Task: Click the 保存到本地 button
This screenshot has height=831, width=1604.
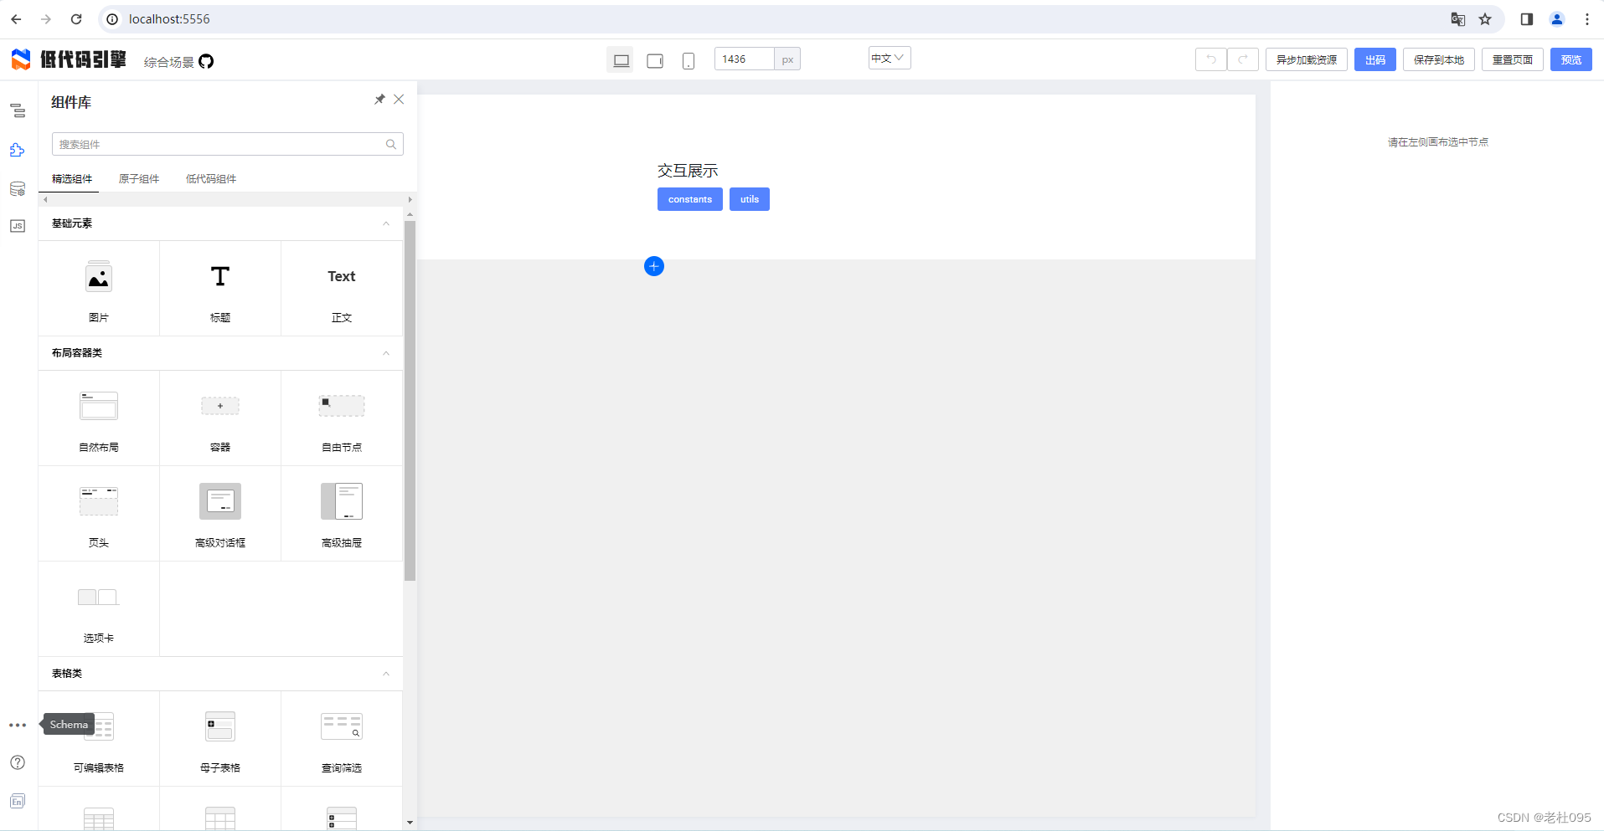Action: coord(1439,59)
